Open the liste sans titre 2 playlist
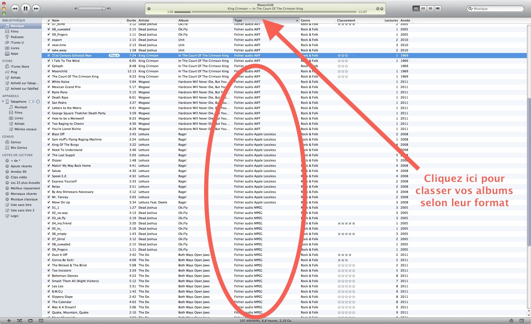Screen dimensions: 531x324 point(22,210)
